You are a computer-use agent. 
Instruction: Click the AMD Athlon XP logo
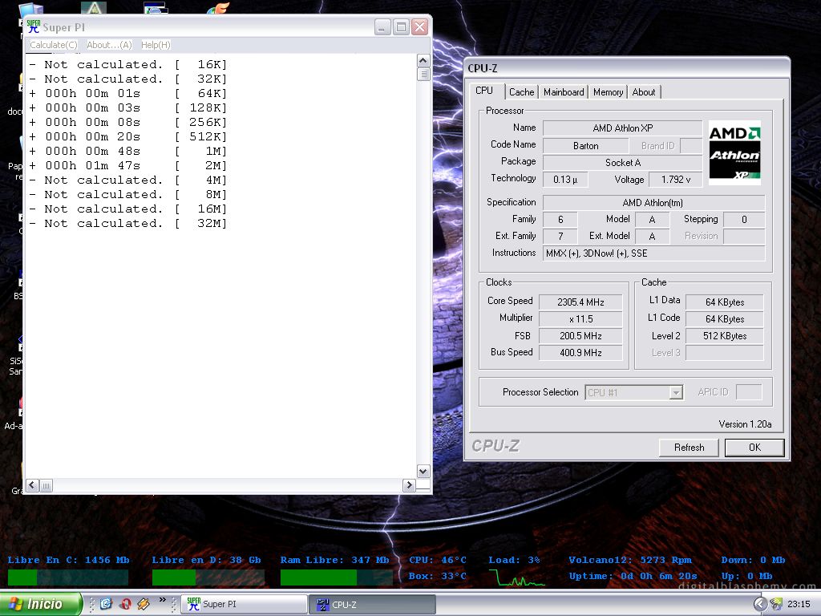(x=734, y=152)
